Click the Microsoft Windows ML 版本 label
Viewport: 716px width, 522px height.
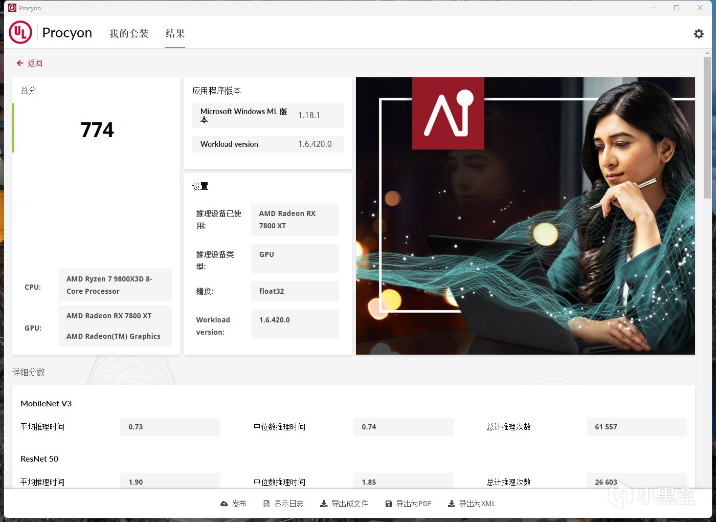click(243, 115)
